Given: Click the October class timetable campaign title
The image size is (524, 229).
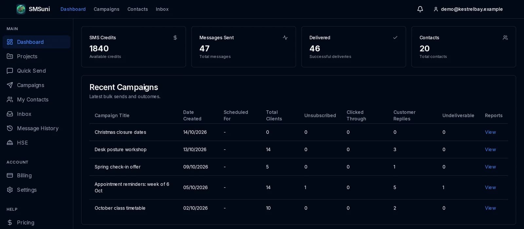Looking at the screenshot, I should click(x=120, y=208).
